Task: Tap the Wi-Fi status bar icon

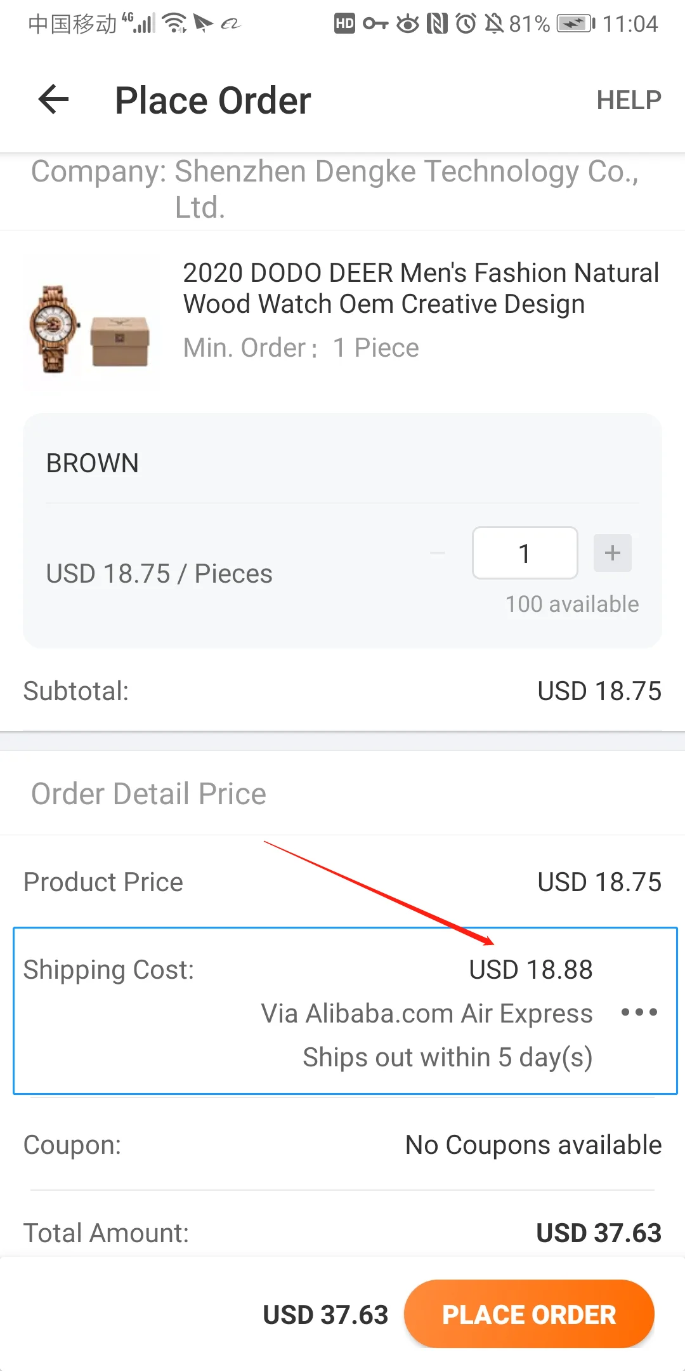Action: (174, 23)
